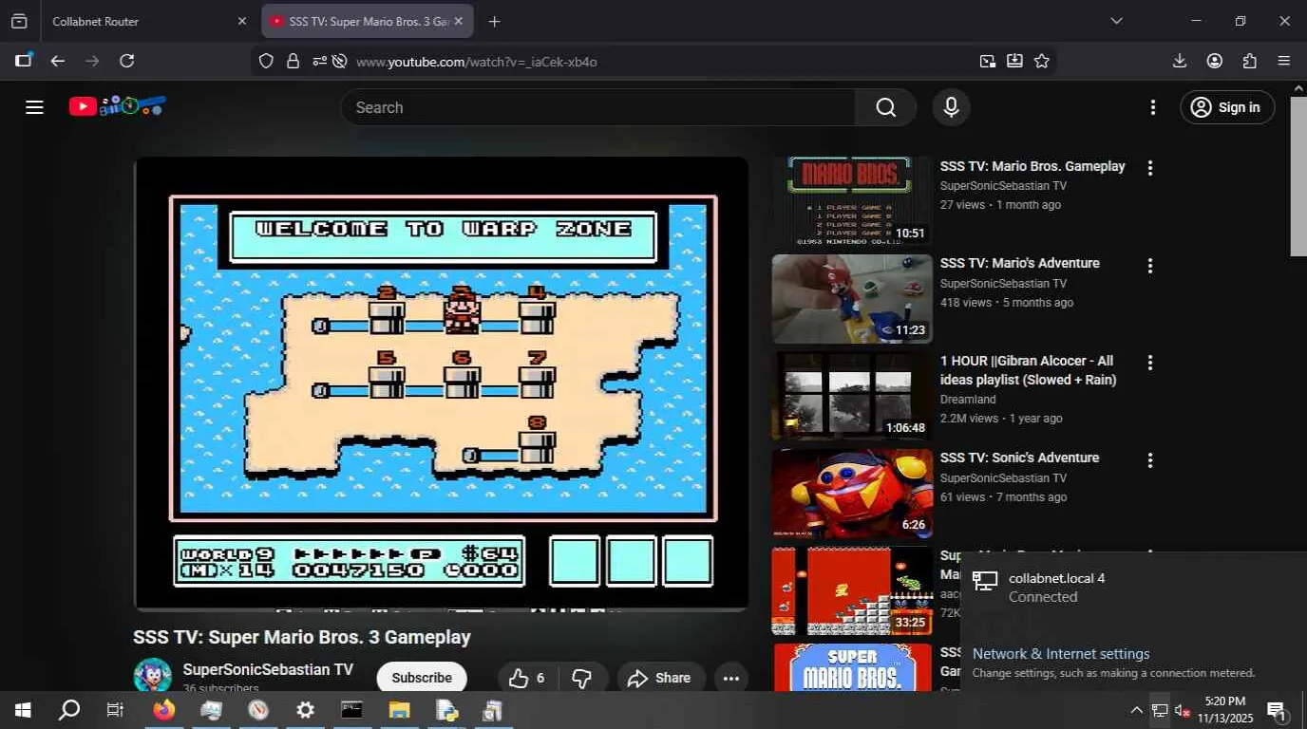Open the video in Picture-in-Picture
Viewport: 1307px width, 729px height.
(988, 62)
